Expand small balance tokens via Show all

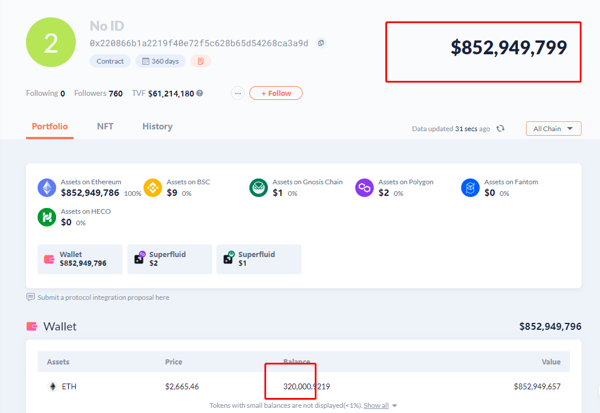point(376,405)
